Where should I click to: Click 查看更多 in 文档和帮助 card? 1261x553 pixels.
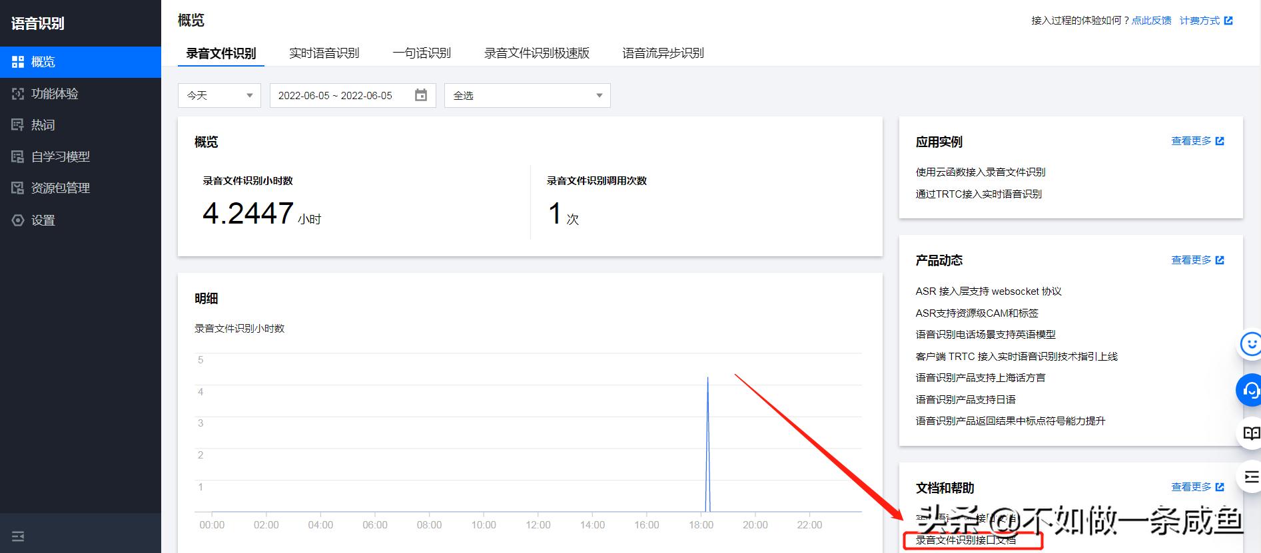(x=1191, y=487)
